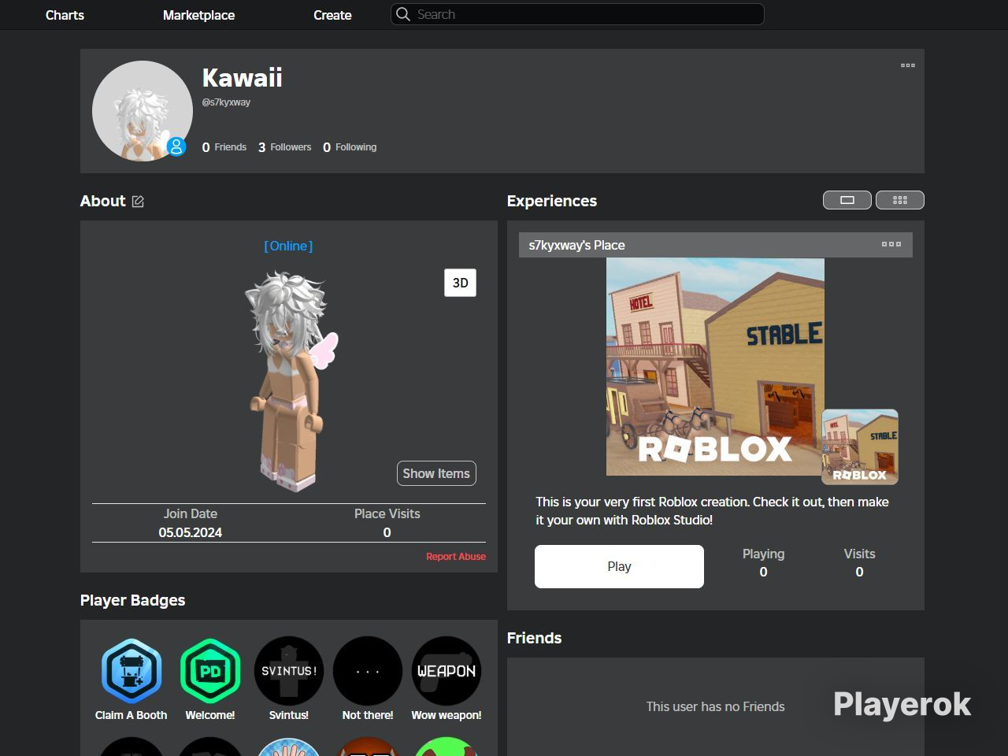This screenshot has height=756, width=1008.
Task: Click into the Search input field
Action: click(x=577, y=14)
